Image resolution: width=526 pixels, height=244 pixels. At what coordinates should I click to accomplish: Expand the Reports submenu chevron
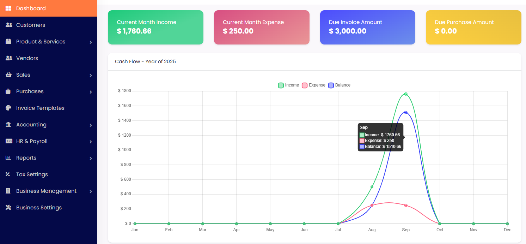pyautogui.click(x=91, y=158)
